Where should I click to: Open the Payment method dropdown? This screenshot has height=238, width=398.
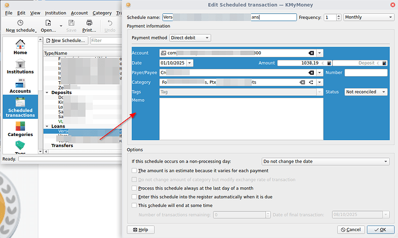190,38
